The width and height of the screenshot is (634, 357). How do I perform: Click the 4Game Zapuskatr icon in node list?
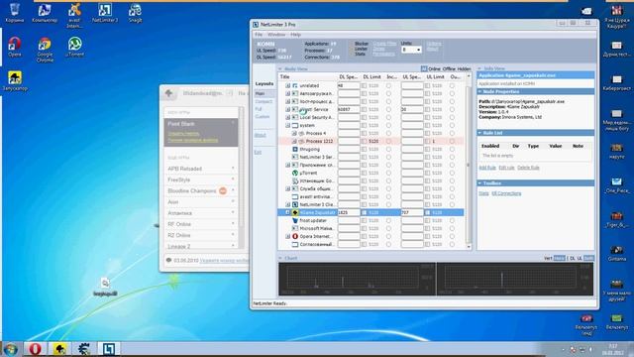click(295, 212)
